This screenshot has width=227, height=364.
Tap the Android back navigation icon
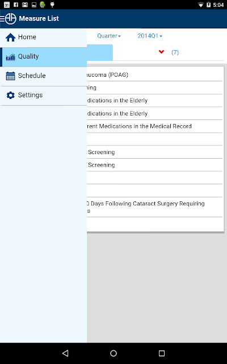(x=65, y=353)
